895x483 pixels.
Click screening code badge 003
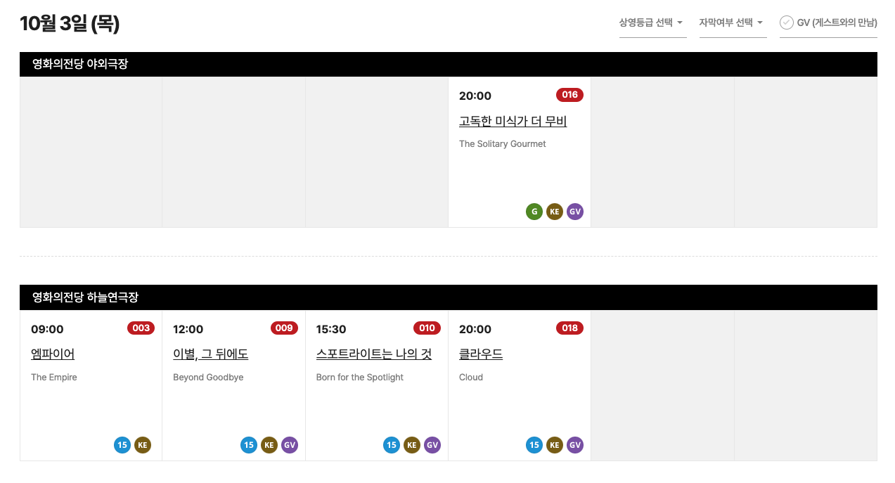pos(141,328)
